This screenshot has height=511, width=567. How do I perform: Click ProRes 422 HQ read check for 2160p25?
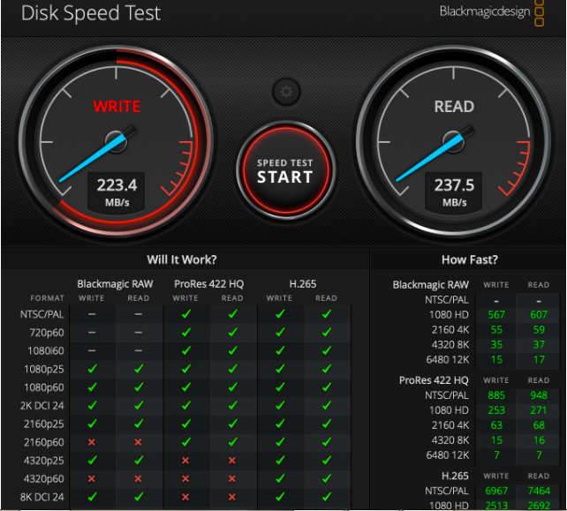coord(233,424)
